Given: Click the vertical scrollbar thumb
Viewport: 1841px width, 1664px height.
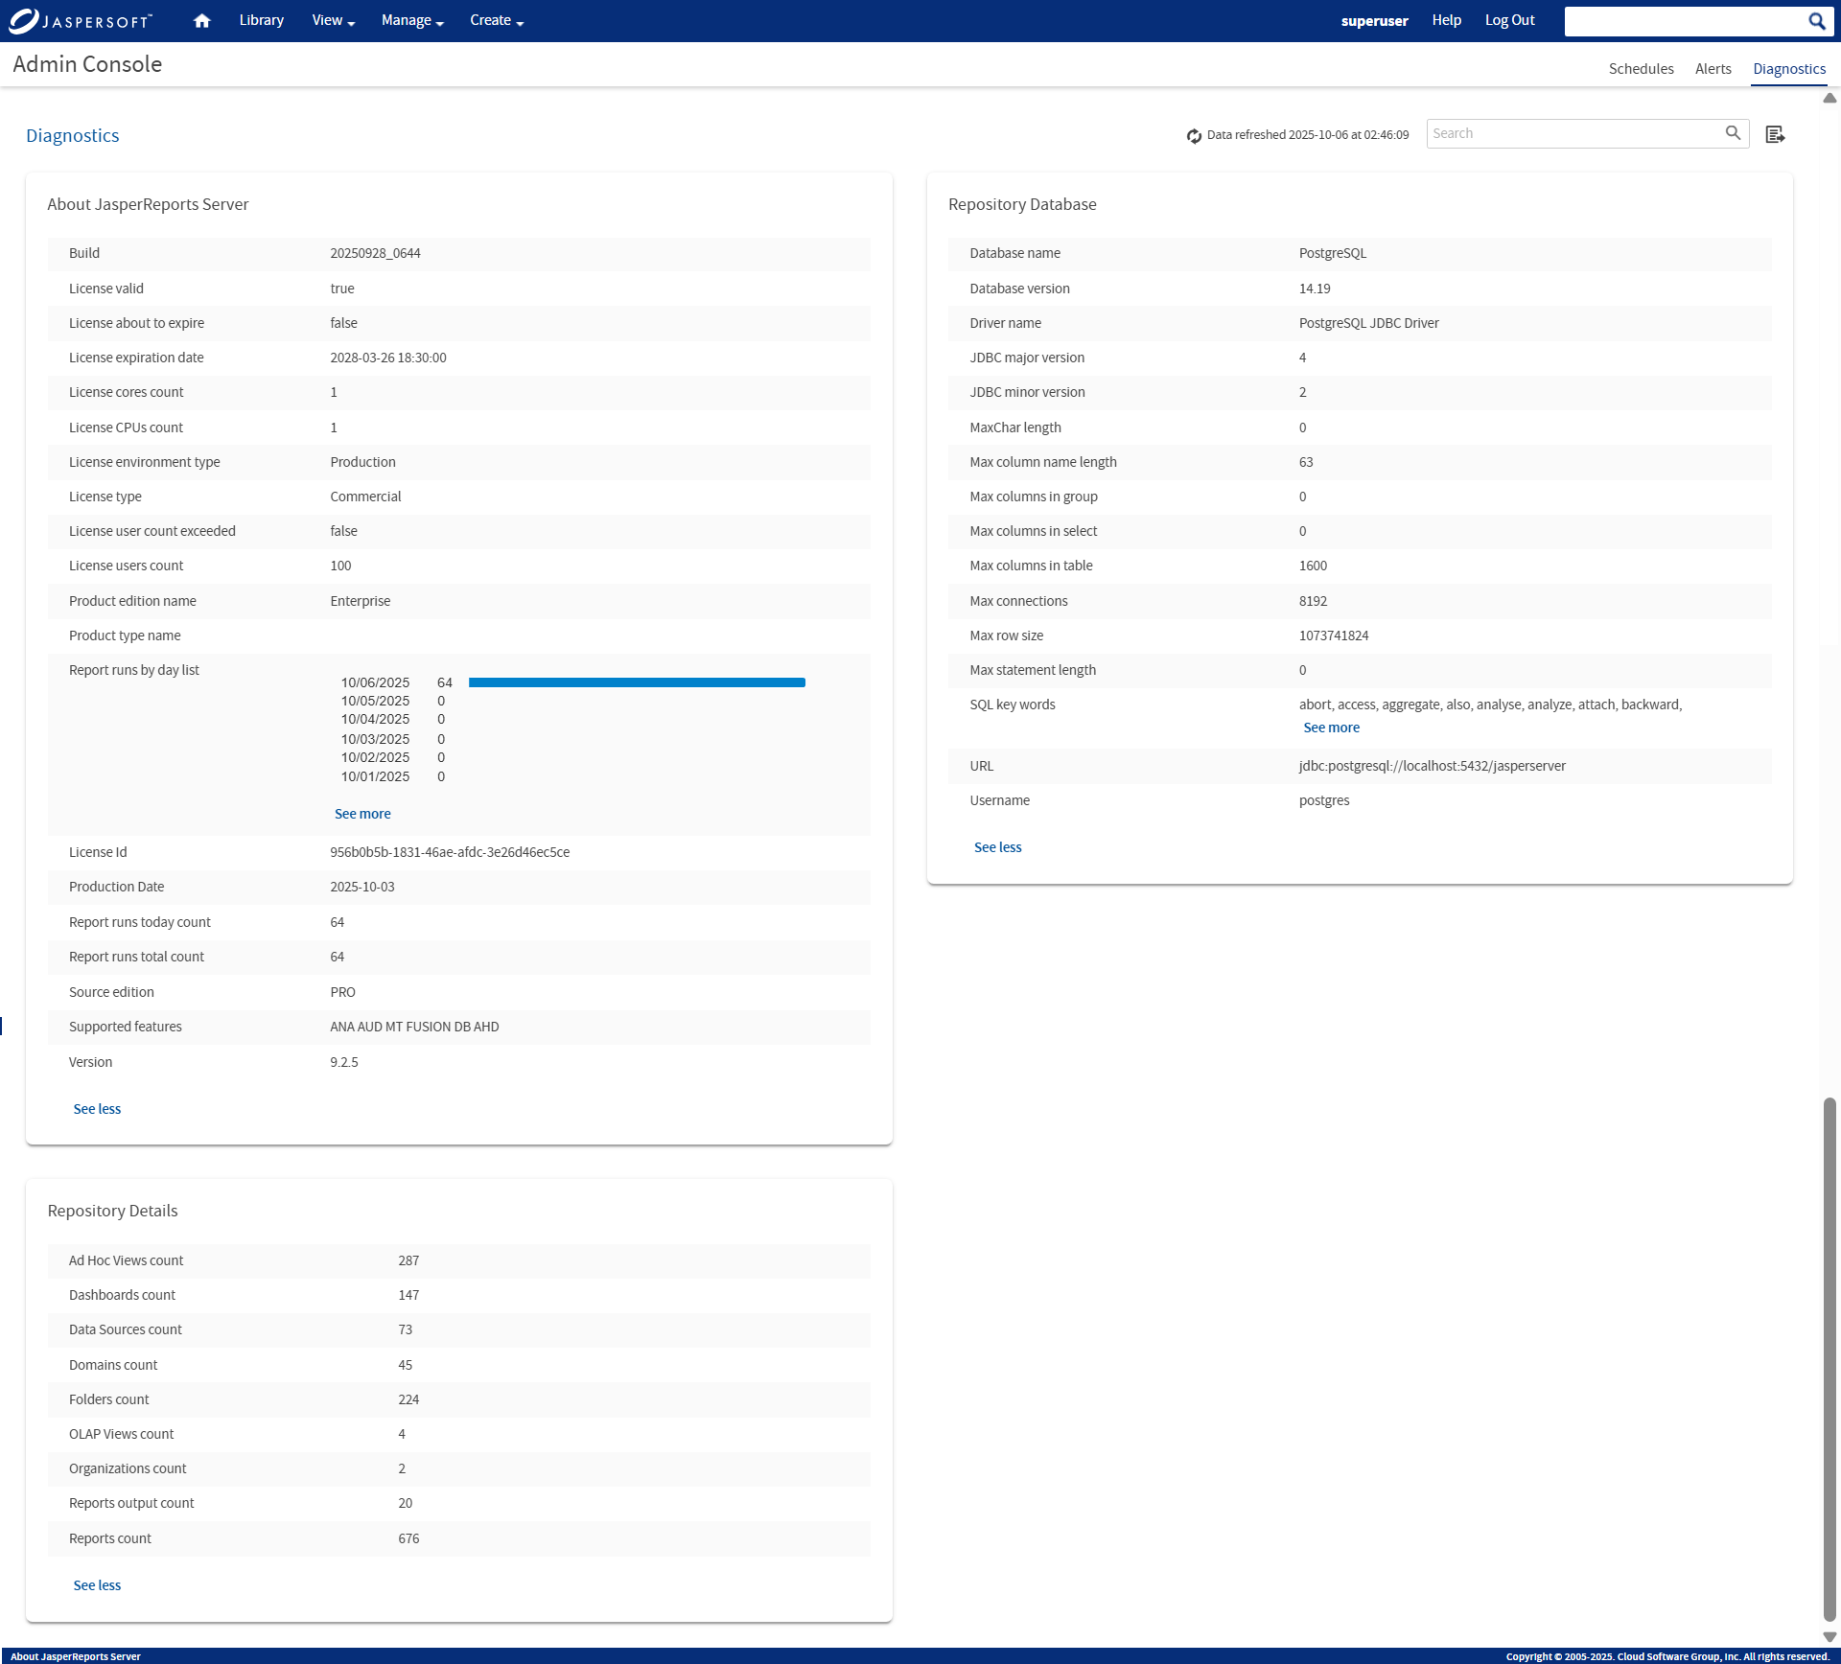Looking at the screenshot, I should click(x=1829, y=1358).
